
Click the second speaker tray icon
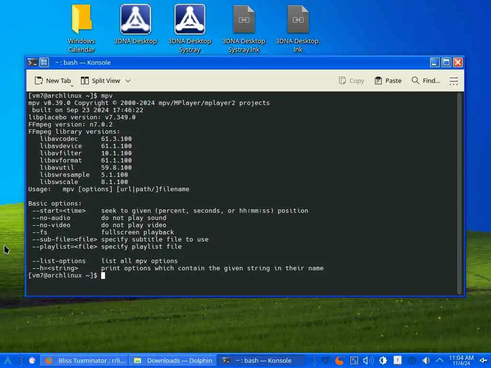[426, 360]
